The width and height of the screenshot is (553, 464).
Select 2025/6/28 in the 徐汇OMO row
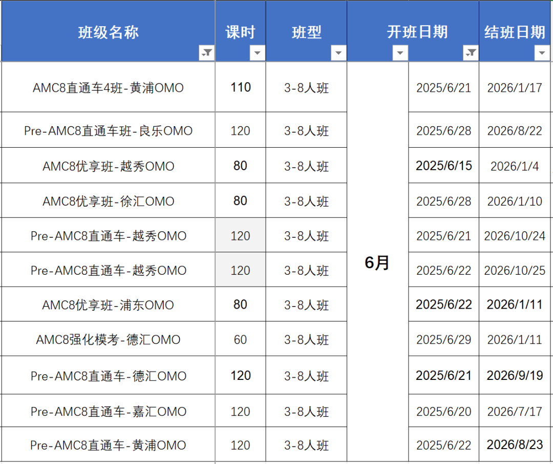443,200
